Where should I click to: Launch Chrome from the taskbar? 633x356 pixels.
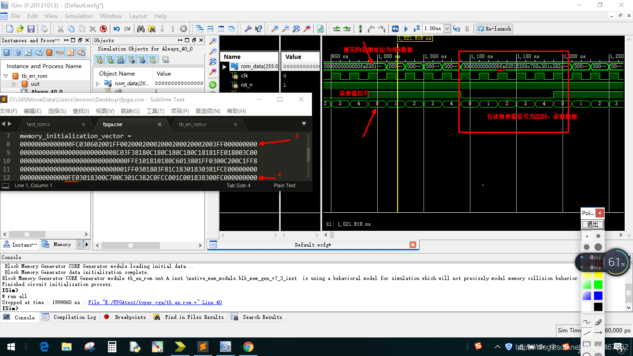coord(248,346)
